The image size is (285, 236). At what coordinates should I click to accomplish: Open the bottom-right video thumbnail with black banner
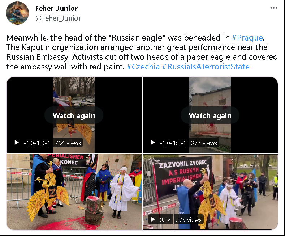pos(210,192)
